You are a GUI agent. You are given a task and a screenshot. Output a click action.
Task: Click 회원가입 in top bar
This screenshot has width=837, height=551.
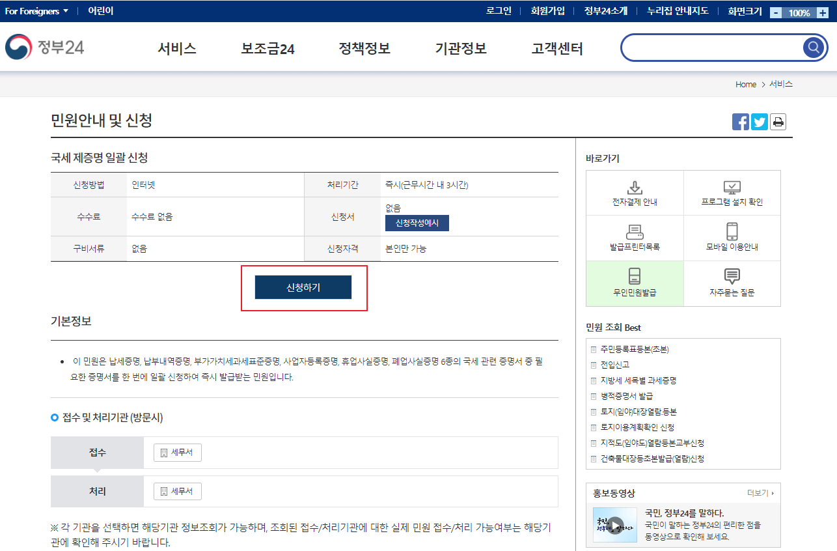pos(548,11)
